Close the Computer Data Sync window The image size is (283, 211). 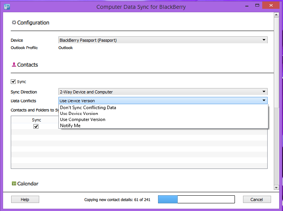(271, 5)
